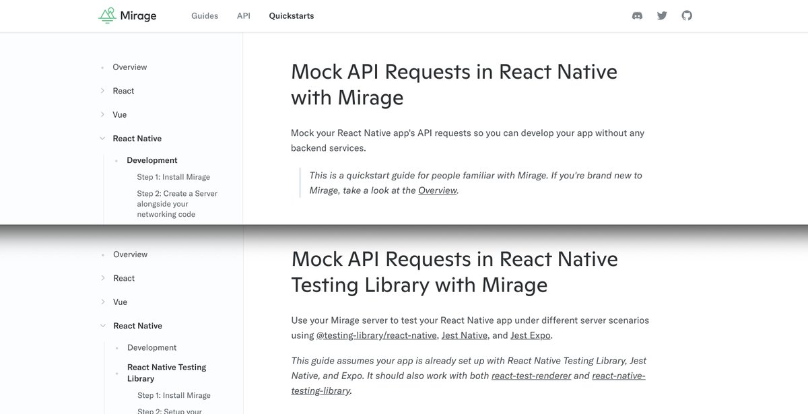Open React Native Testing Library sidebar item
The height and width of the screenshot is (414, 808).
click(x=167, y=373)
